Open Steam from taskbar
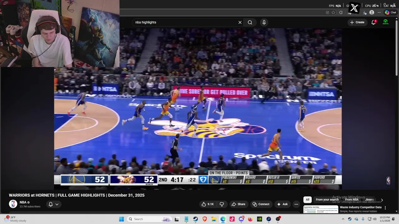Screen dimensions: 399x224 tap(195, 219)
